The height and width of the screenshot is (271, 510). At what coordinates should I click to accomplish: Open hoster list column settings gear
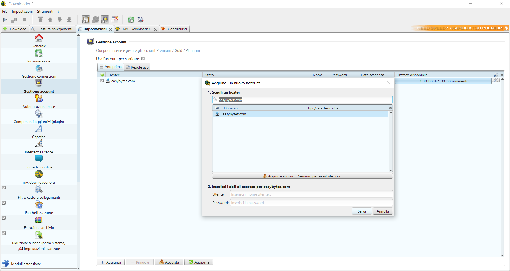390,108
